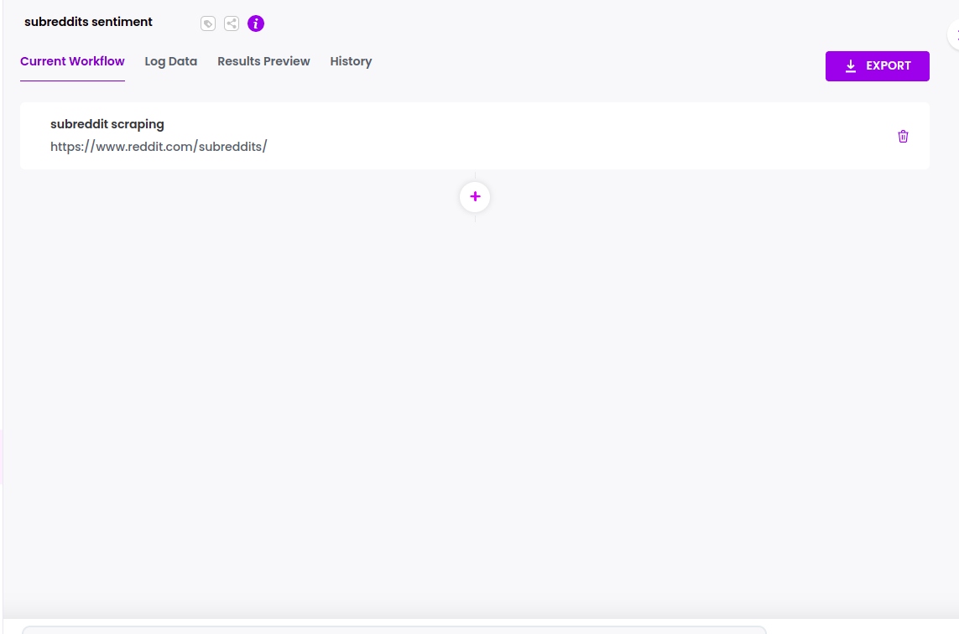Open the step insertion point below the scraping card

point(475,196)
